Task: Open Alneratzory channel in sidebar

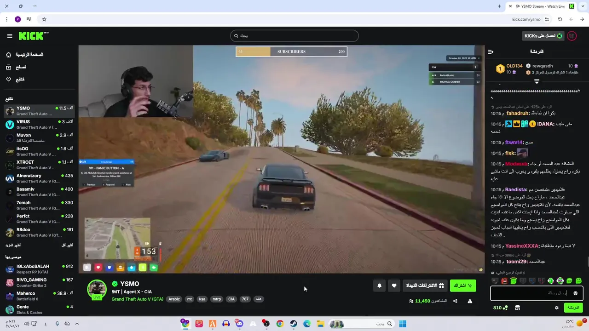Action: coord(39,178)
